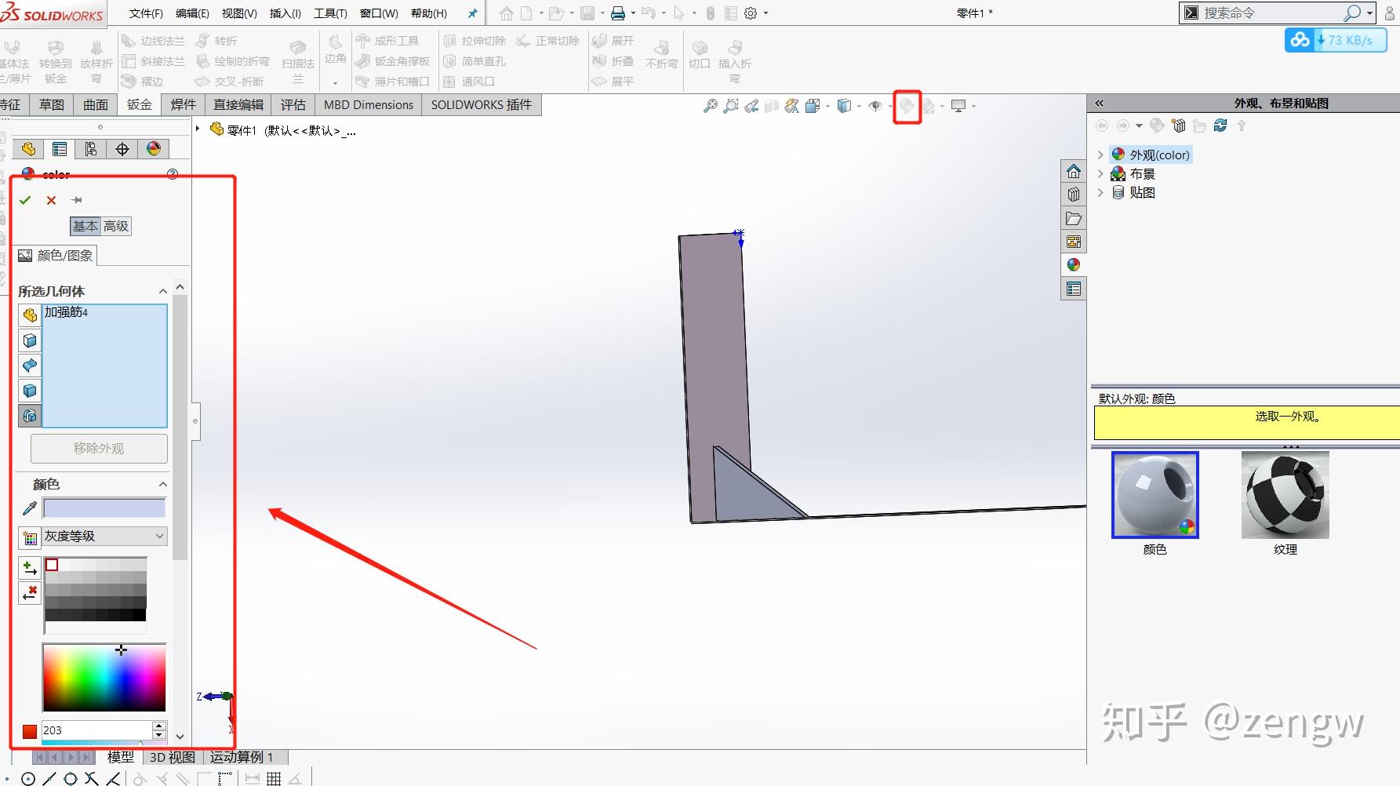
Task: Open DimXpertManager crosshair tab
Action: (122, 149)
